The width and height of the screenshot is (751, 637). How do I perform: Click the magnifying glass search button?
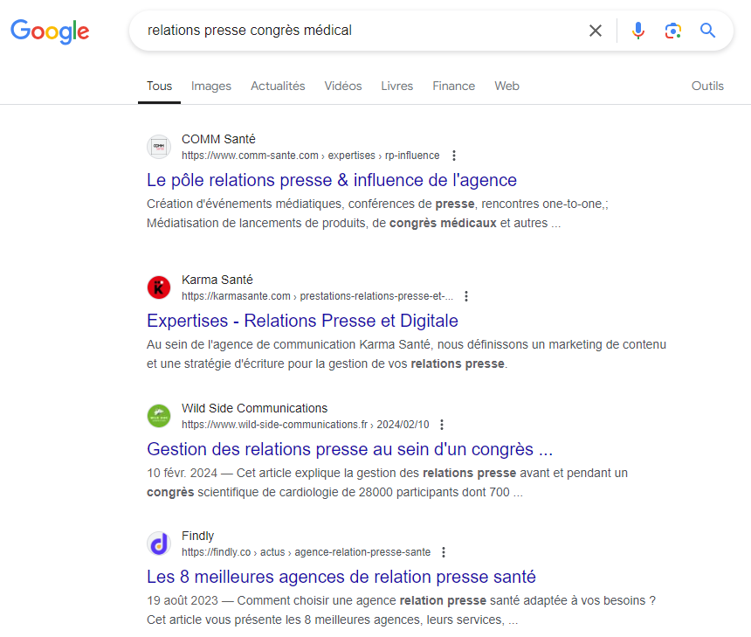click(707, 31)
